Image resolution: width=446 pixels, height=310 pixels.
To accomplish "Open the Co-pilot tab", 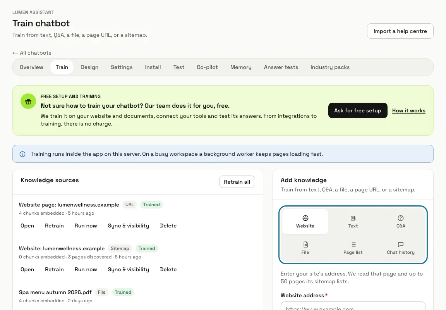I will coord(208,67).
